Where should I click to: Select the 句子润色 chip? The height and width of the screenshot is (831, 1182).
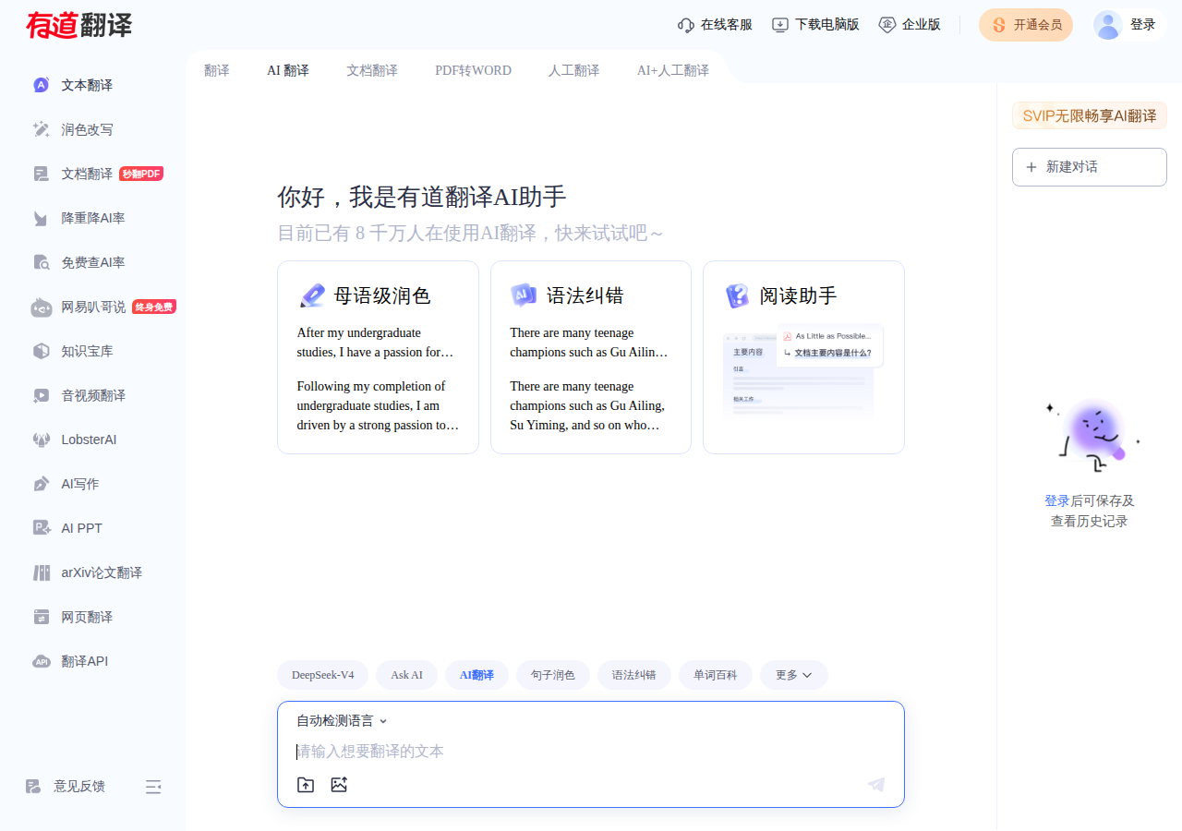(553, 675)
